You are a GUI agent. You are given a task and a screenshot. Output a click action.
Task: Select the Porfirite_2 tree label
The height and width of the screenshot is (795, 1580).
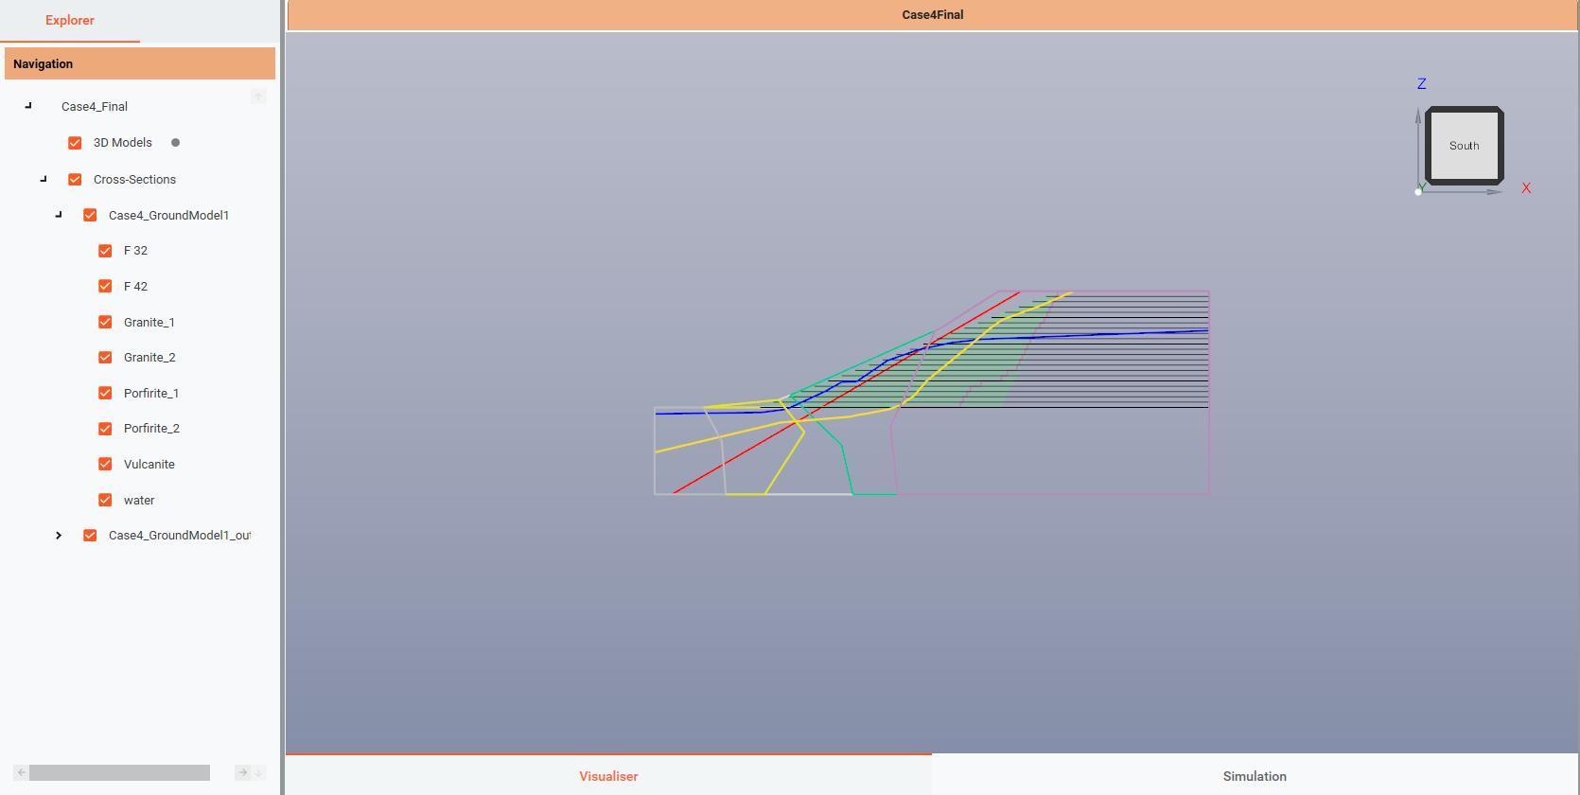[x=151, y=429]
